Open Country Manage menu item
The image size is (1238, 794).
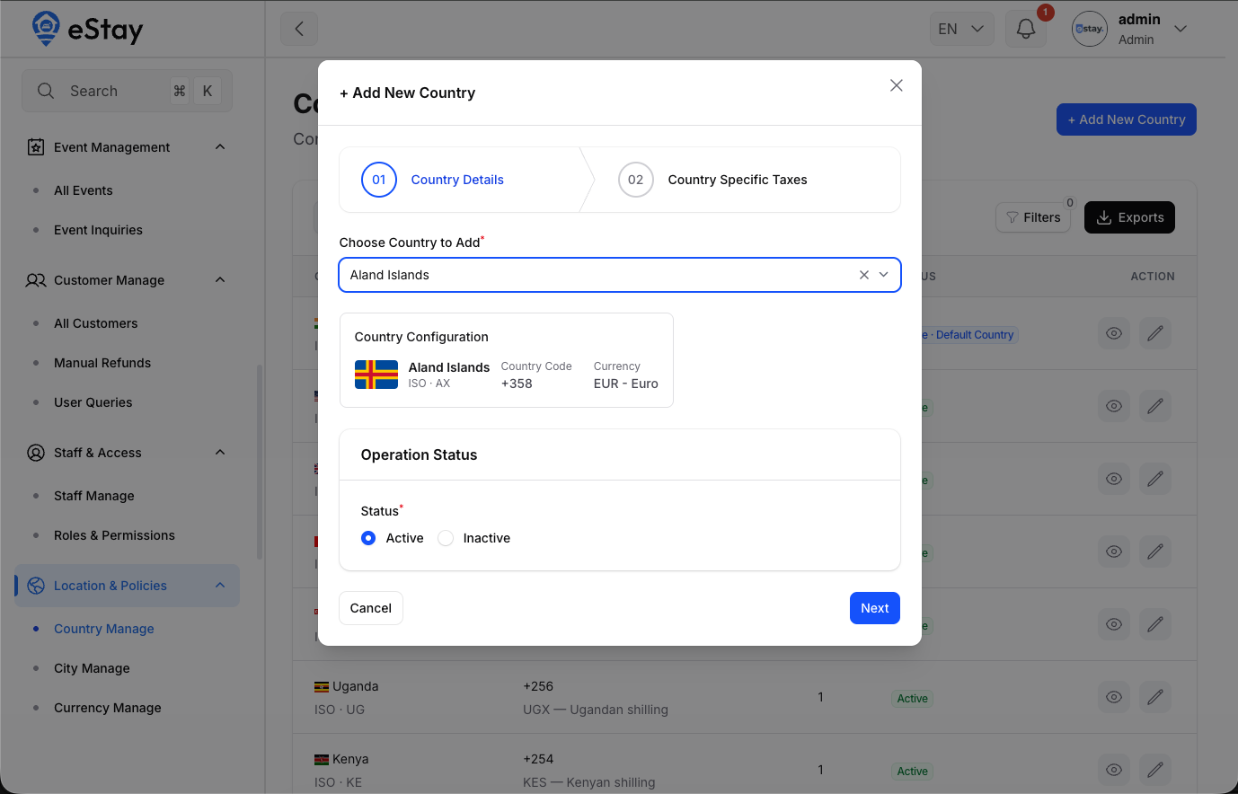(x=104, y=629)
